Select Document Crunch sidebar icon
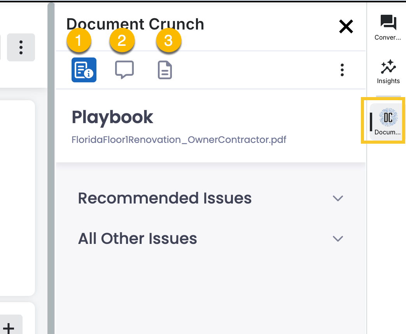This screenshot has width=406, height=334. click(388, 122)
